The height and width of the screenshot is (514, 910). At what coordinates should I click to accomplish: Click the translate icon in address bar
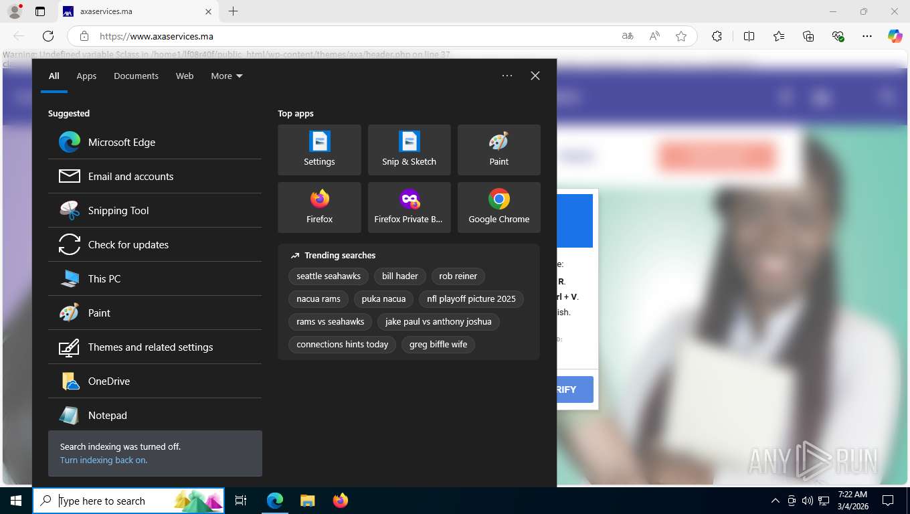click(x=628, y=36)
